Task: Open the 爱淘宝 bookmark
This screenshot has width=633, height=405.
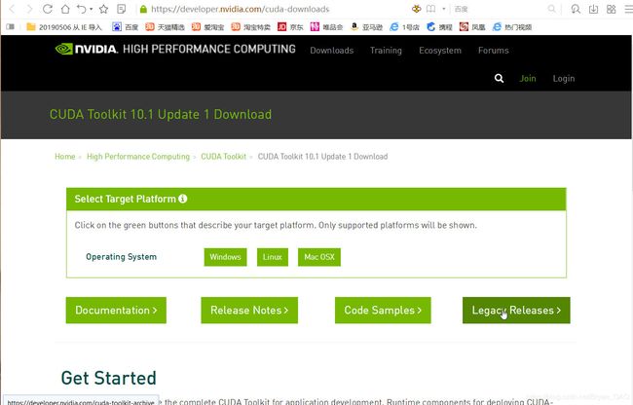Action: [x=207, y=27]
